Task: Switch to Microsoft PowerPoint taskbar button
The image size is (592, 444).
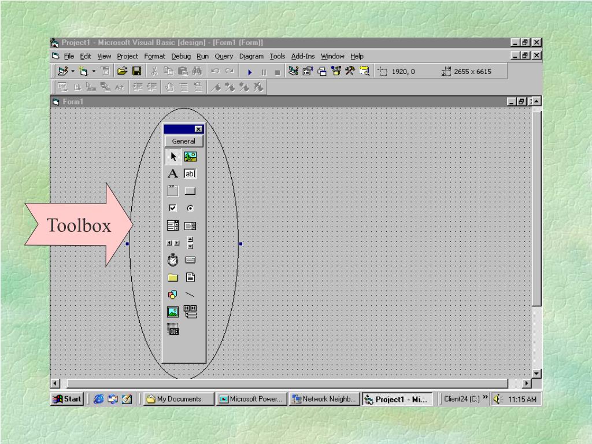Action: 251,399
